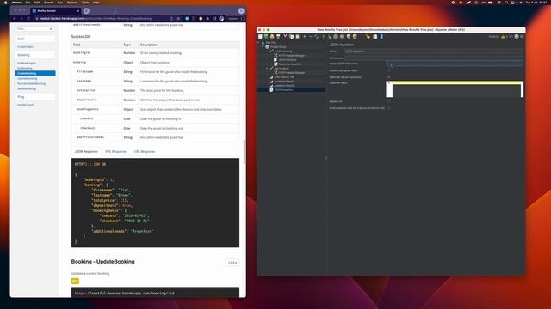Click the browser Update button

point(235,19)
